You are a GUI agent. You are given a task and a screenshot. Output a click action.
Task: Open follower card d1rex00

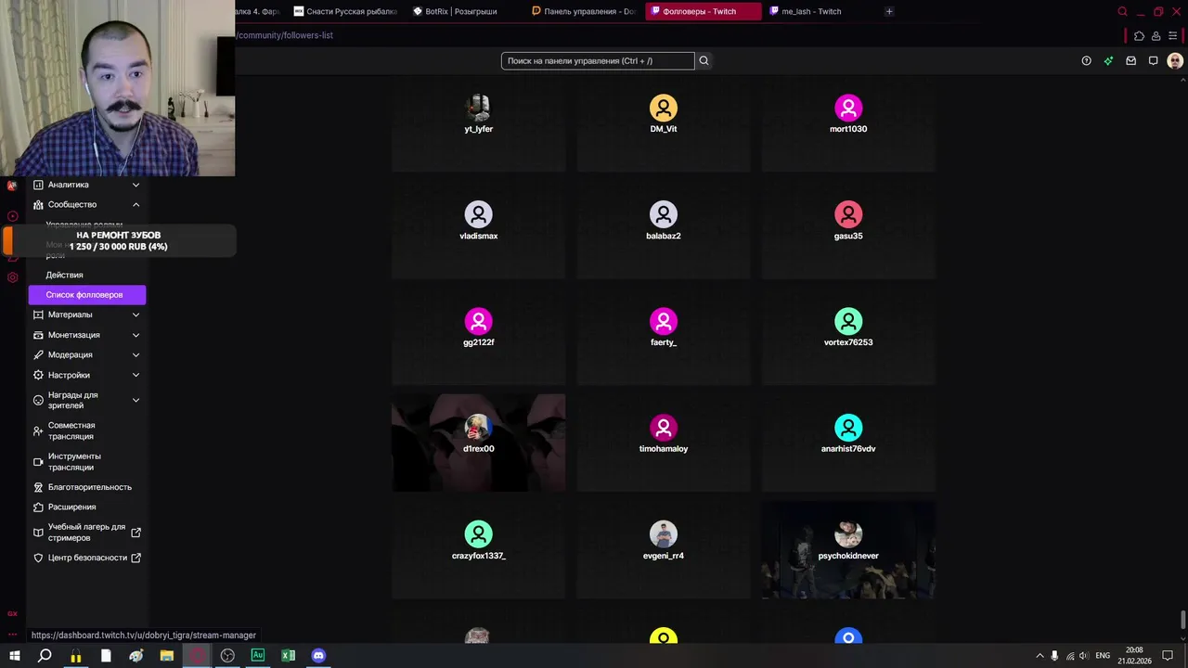pyautogui.click(x=478, y=443)
